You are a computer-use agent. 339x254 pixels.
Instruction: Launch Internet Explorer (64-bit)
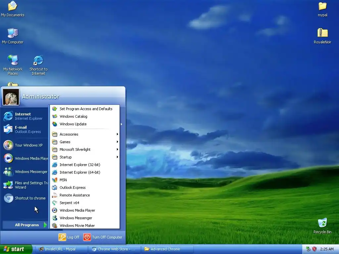click(85, 172)
